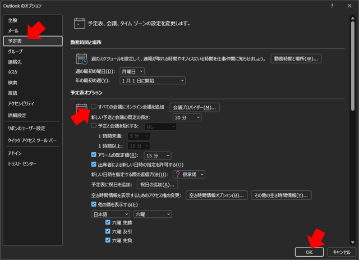359x260 pixels.
Task: Toggle 予定と会議を短くする checkbox
Action: [94, 126]
